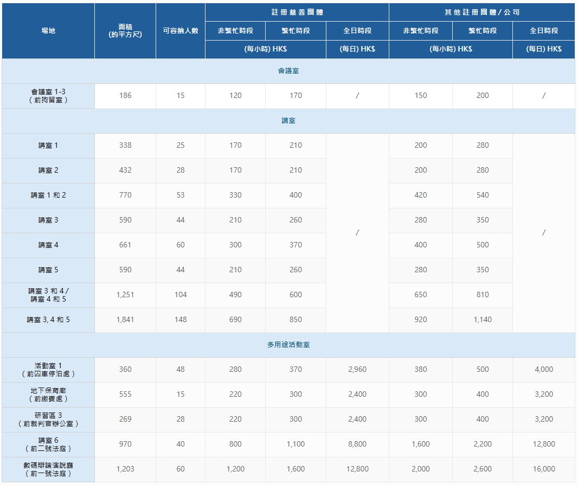Screen dimensions: 578x485
Task: Select the area value 338
Action: (125, 146)
